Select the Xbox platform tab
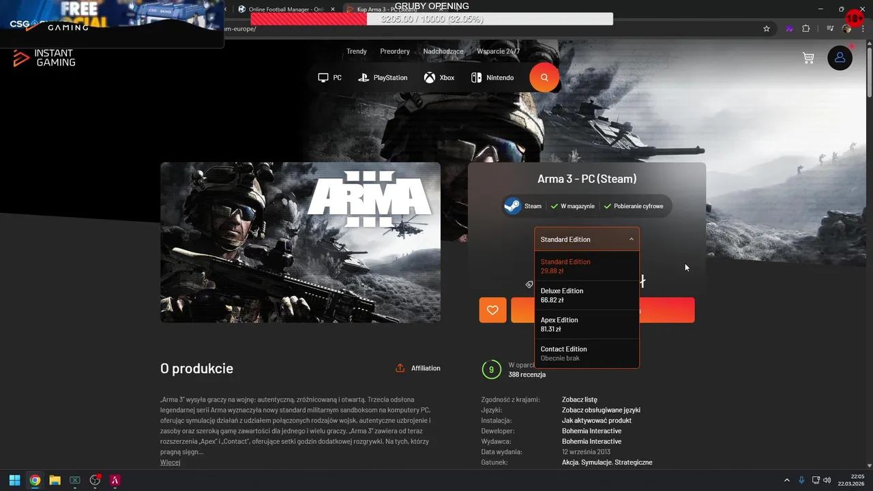The width and height of the screenshot is (873, 491). click(x=439, y=78)
